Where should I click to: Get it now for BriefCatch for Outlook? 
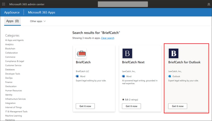178,106
